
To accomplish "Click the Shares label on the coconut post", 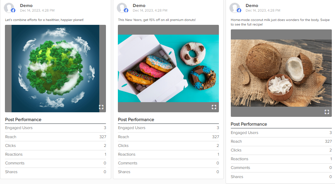I will [237, 177].
